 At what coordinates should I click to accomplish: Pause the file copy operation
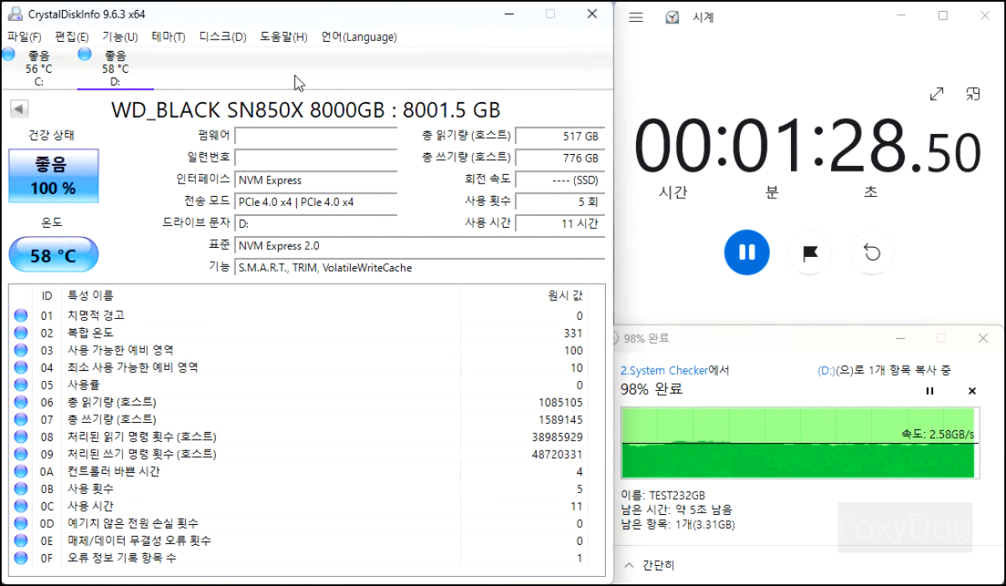tap(930, 391)
